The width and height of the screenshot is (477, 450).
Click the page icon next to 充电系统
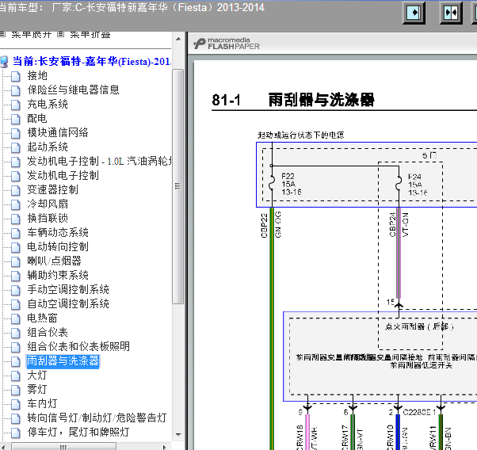tap(16, 105)
